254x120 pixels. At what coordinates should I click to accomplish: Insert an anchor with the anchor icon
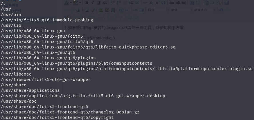point(78,10)
